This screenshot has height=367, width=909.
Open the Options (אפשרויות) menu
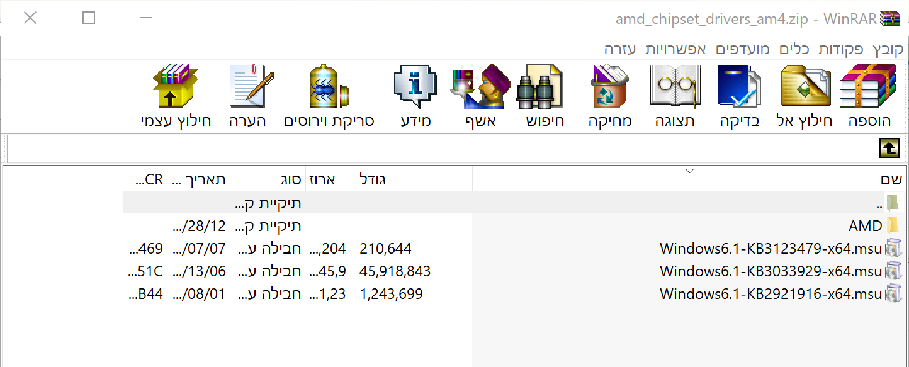pyautogui.click(x=675, y=49)
